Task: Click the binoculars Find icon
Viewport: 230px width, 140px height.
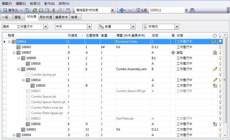Action: [192, 10]
